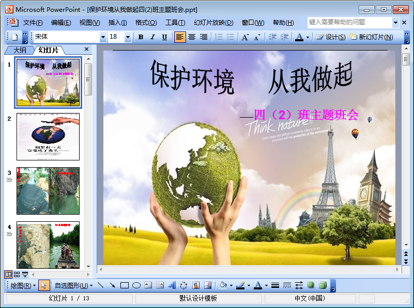The height and width of the screenshot is (308, 414).
Task: Open the font name dropdown 宋体
Action: pos(103,37)
